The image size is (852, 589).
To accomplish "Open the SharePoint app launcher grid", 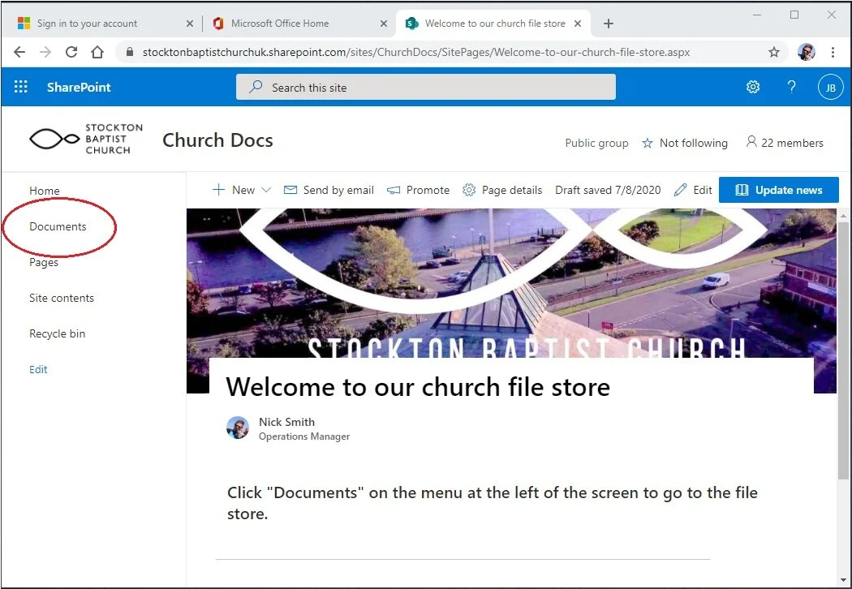I will [20, 87].
